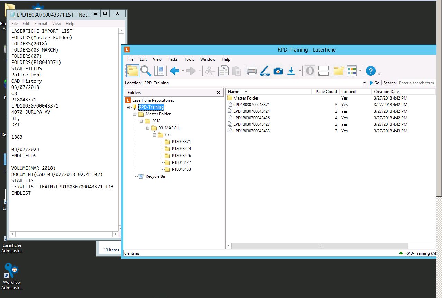This screenshot has width=442, height=298.
Task: Click the Paste clipboard icon
Action: pos(237,71)
